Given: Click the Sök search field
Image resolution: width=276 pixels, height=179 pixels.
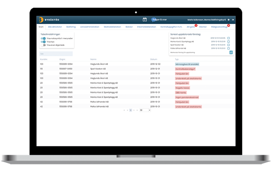Looking at the screenshot, I should click(x=56, y=54).
